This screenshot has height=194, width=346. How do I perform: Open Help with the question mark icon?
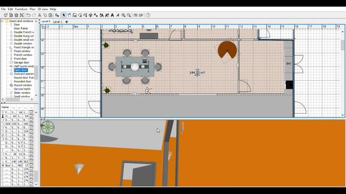click(148, 15)
